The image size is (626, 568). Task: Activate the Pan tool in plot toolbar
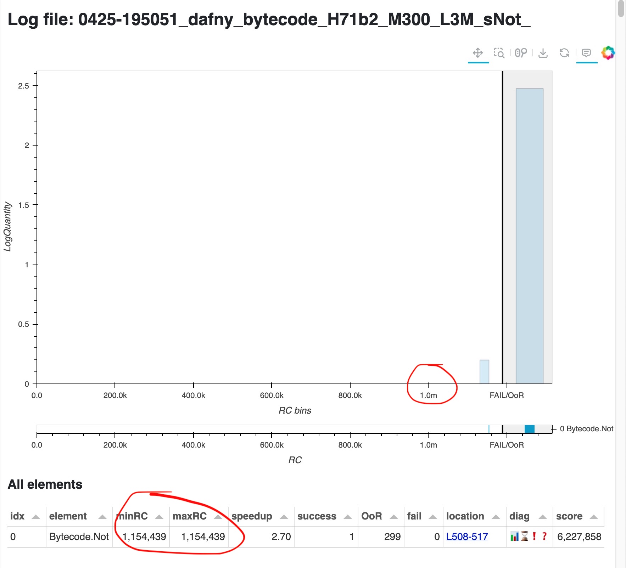[x=478, y=53]
